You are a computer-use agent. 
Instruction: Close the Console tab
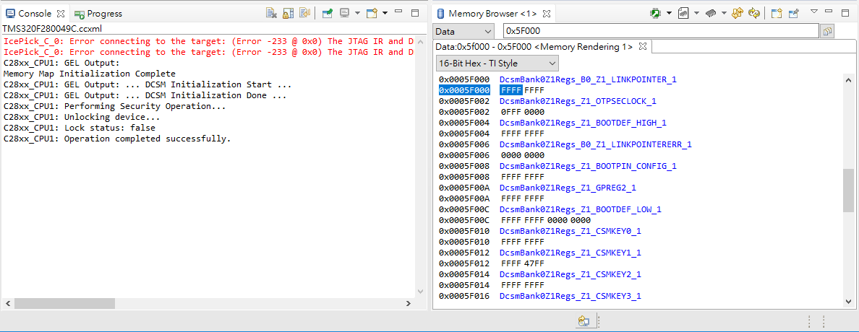click(61, 13)
